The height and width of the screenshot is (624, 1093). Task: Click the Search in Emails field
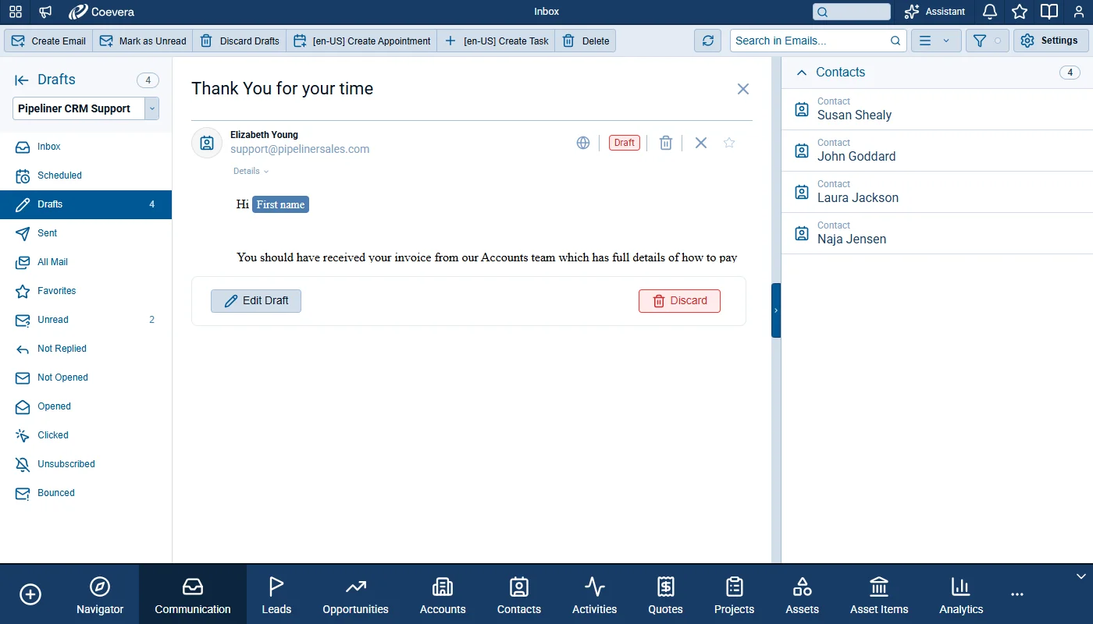point(818,41)
